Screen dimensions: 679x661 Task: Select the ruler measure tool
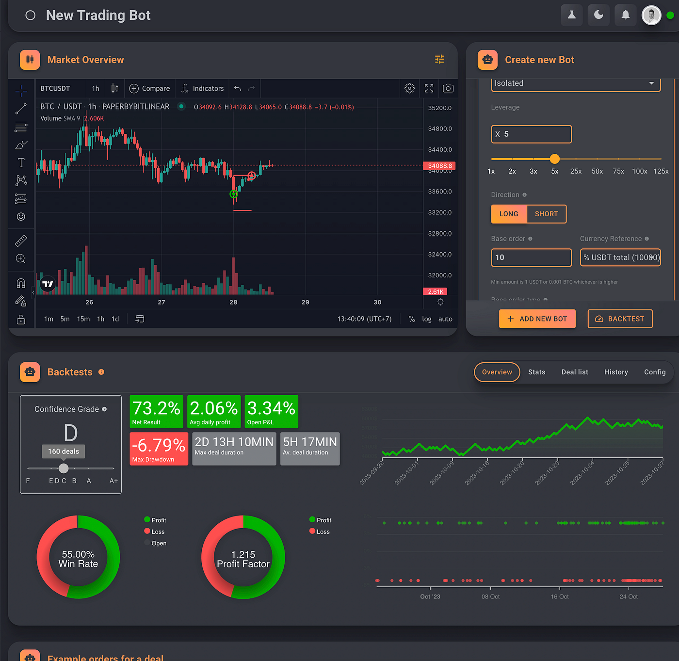[21, 241]
